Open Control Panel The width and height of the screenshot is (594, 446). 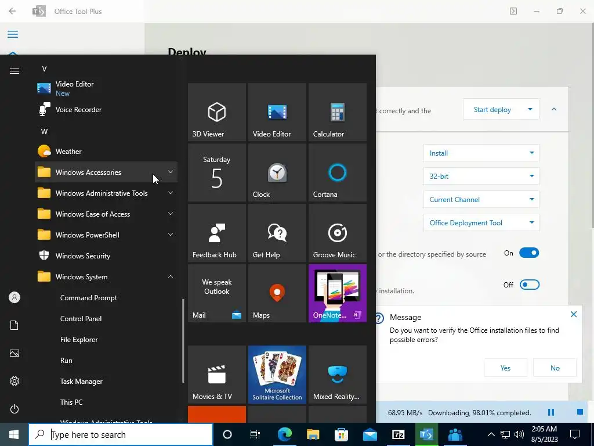106,319
